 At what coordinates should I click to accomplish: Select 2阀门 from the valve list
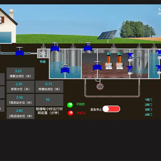click(x=148, y=105)
